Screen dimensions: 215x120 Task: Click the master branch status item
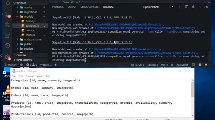coord(11,65)
